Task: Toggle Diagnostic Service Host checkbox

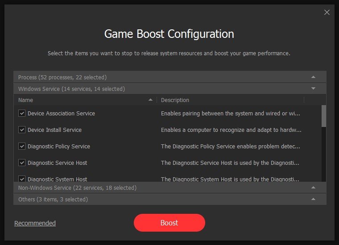Action: click(22, 163)
